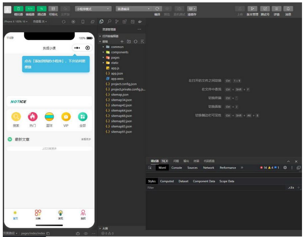Switch to the Console tab
The height and width of the screenshot is (237, 304).
click(x=176, y=168)
